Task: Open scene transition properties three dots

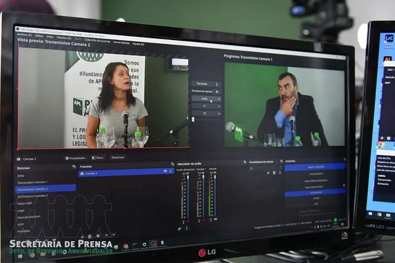Action: coord(280,172)
